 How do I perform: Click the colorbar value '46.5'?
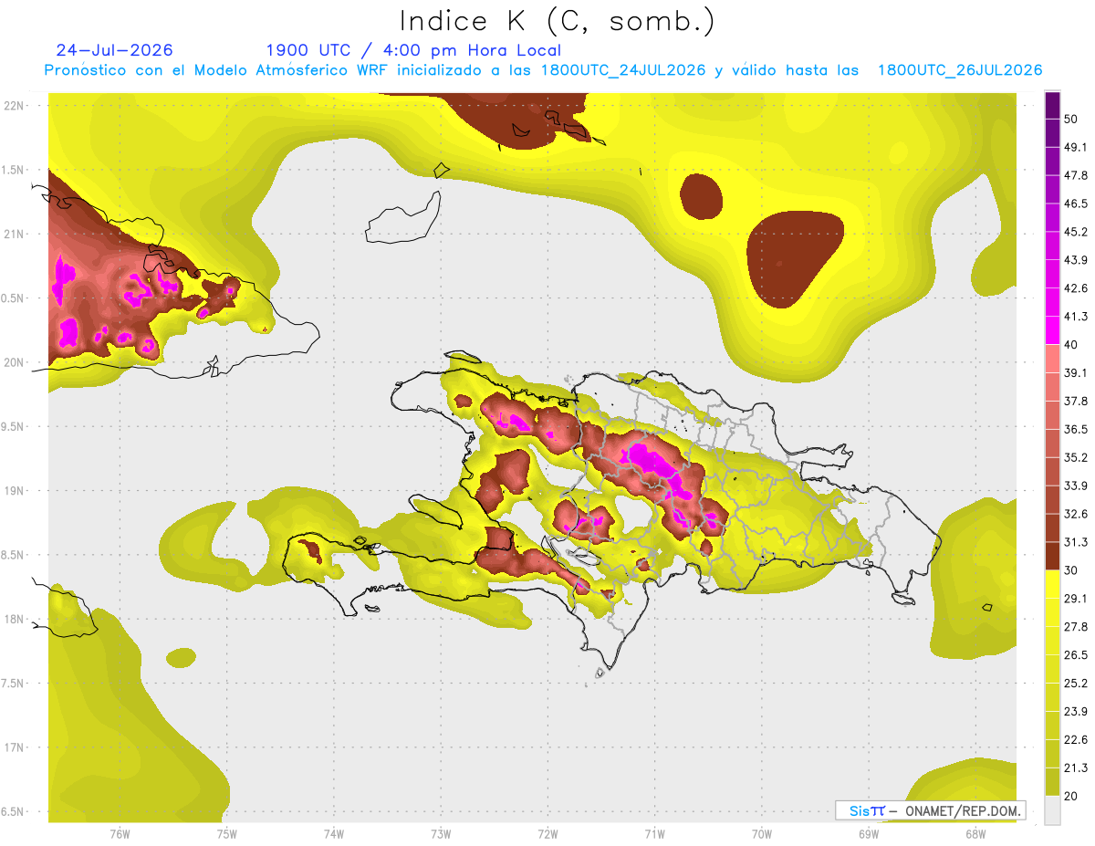pyautogui.click(x=1076, y=204)
